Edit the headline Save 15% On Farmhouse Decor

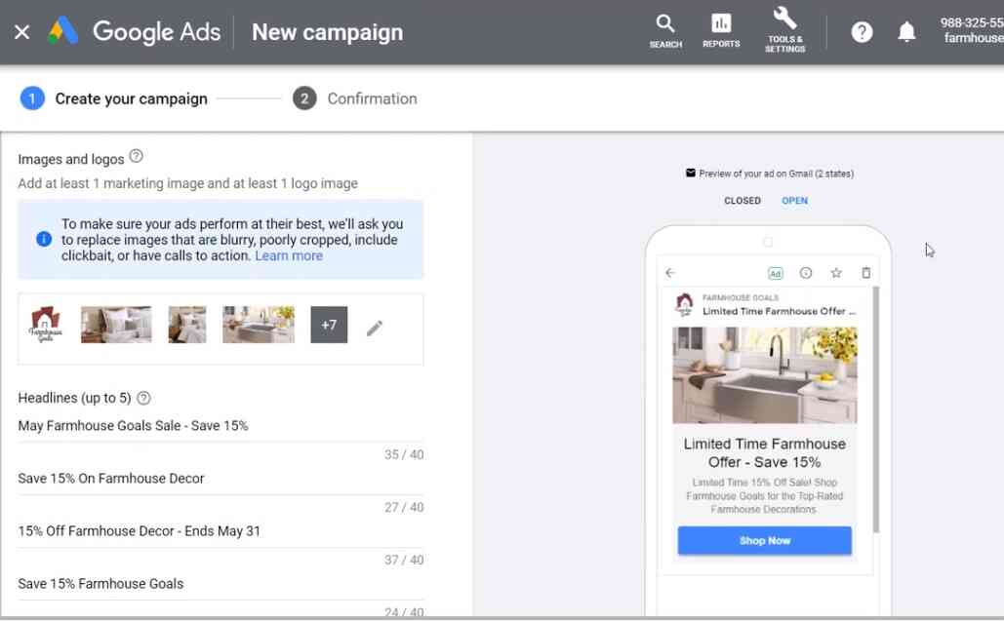point(110,478)
